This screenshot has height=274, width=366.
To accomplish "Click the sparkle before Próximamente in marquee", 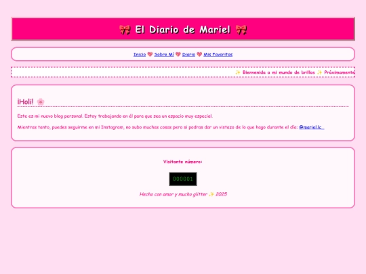I will coord(319,72).
